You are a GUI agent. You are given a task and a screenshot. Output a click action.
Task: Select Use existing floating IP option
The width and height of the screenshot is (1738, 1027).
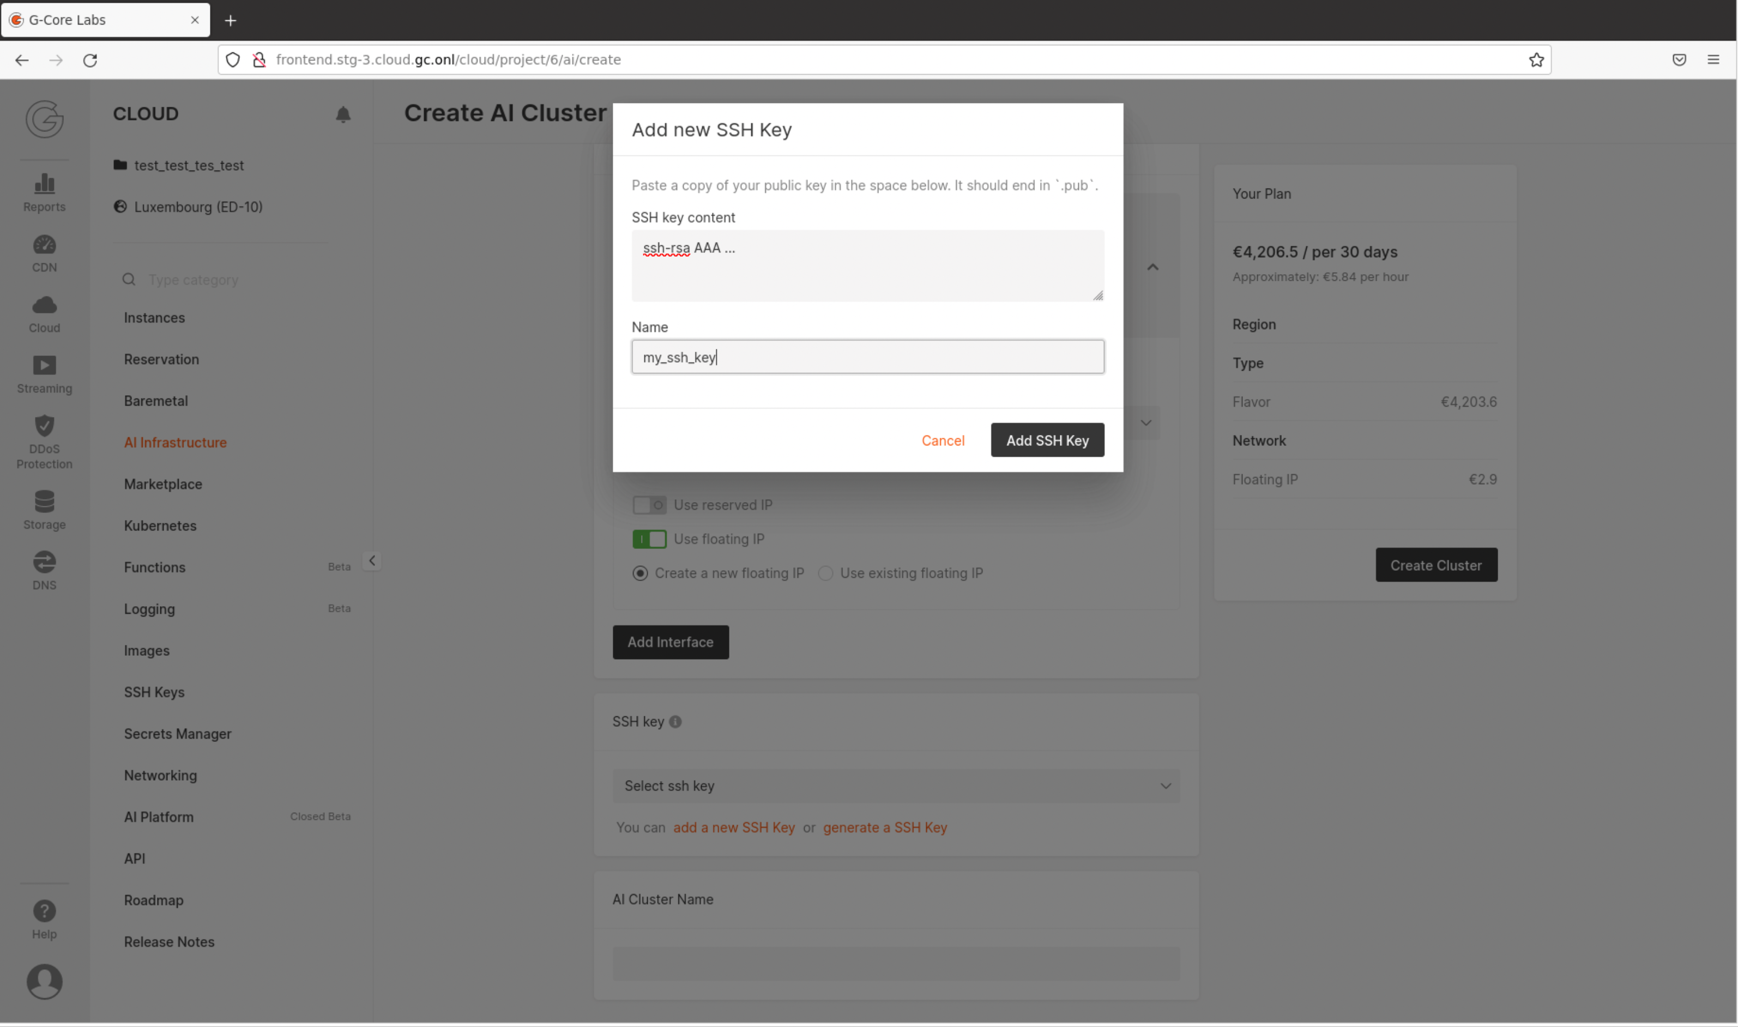coord(825,572)
